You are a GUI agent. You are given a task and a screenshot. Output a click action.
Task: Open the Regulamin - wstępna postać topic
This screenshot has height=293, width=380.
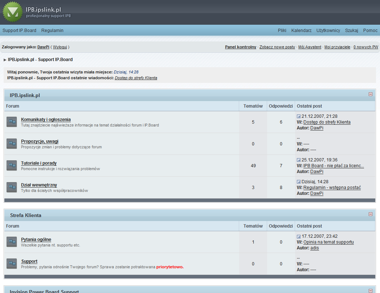(332, 188)
